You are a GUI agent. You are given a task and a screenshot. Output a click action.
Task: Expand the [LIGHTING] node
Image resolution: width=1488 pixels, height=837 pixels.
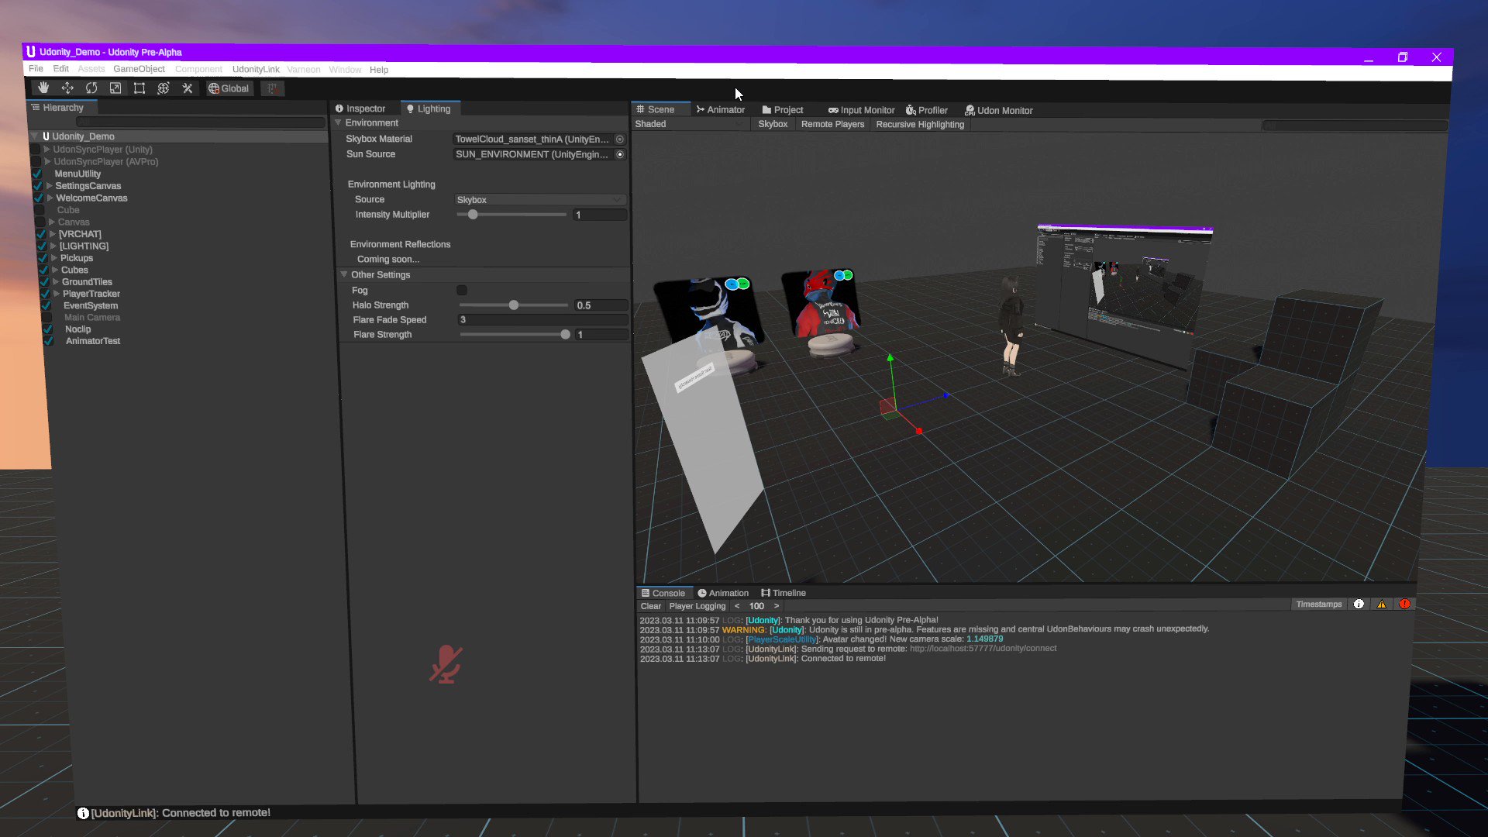tap(53, 246)
